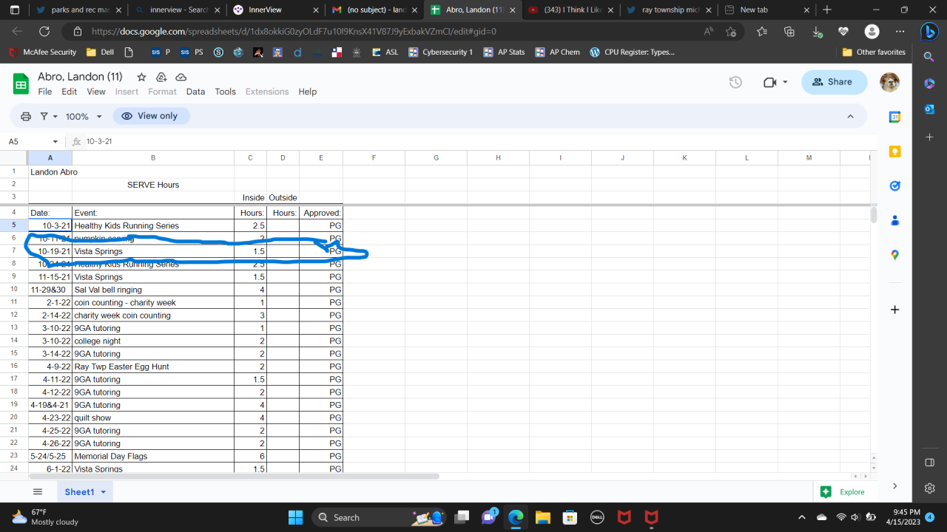Open the Edge sidebar search icon
The height and width of the screenshot is (532, 947).
[x=929, y=57]
